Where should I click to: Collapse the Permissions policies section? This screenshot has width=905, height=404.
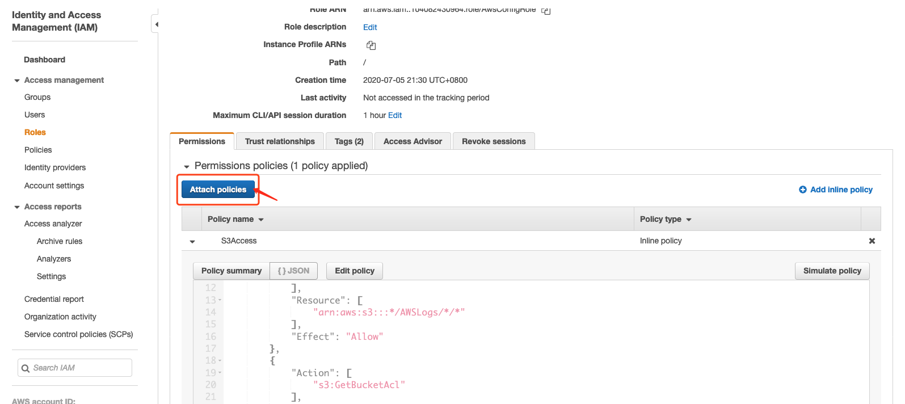click(x=187, y=167)
